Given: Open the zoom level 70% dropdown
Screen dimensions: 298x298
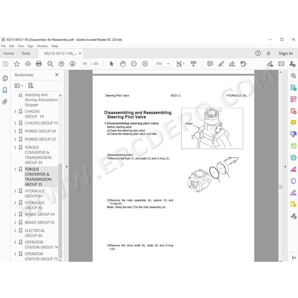Looking at the screenshot, I should 168,64.
